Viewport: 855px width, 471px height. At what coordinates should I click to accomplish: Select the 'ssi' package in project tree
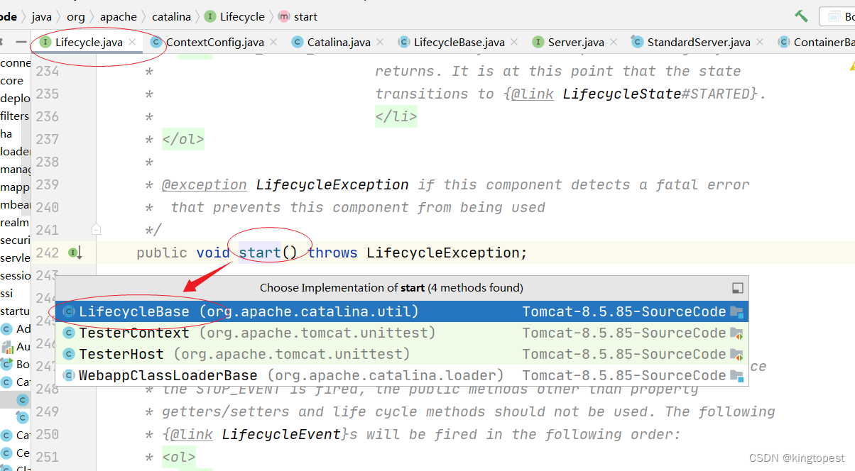coord(7,293)
